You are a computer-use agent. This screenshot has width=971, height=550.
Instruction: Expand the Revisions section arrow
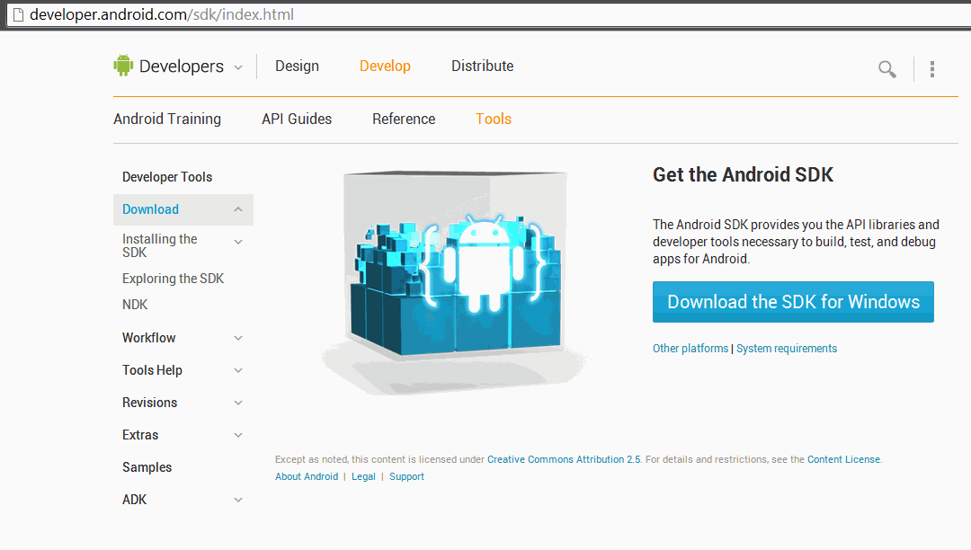point(238,403)
